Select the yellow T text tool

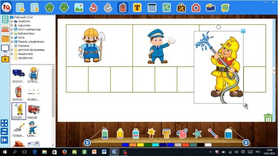pyautogui.click(x=137, y=8)
